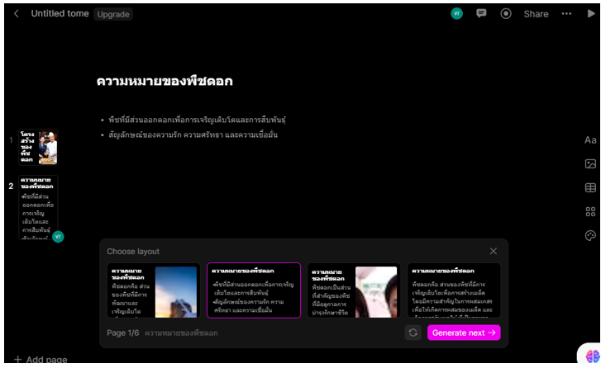Select page 1 thumbnail in the left panel
This screenshot has width=601, height=368.
(39, 147)
